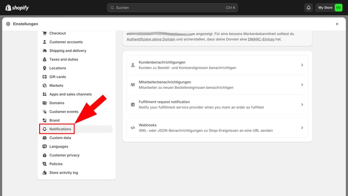
Task: Open Taxes and duties settings
Action: pos(64,59)
